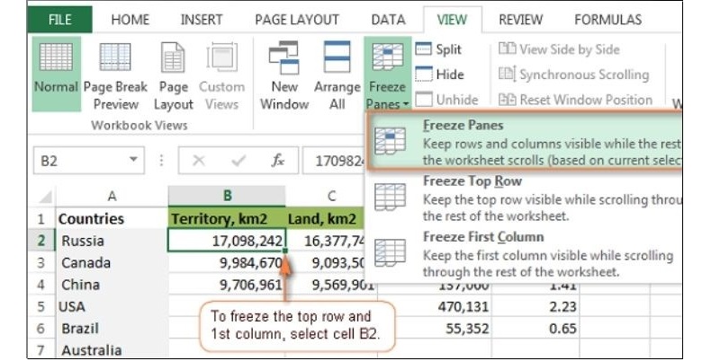
Task: Click Unhide window
Action: coord(446,99)
